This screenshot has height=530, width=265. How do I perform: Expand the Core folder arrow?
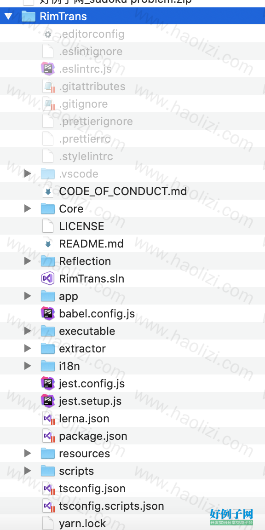click(28, 208)
